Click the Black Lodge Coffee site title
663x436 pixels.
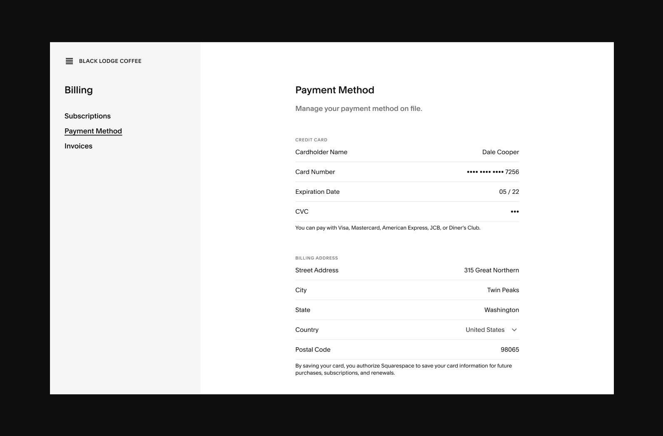[110, 61]
